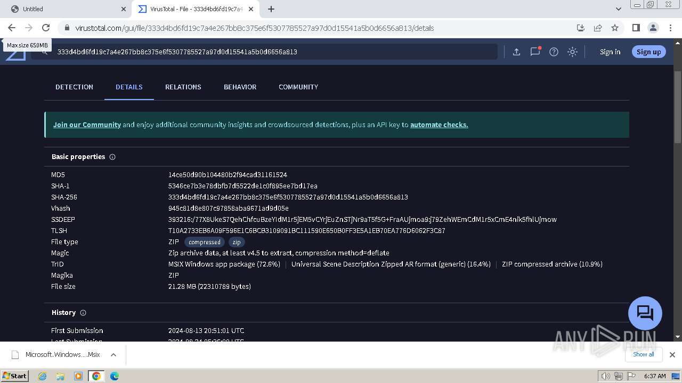This screenshot has width=682, height=383.
Task: Expand the tab search chevron
Action: pyautogui.click(x=618, y=9)
